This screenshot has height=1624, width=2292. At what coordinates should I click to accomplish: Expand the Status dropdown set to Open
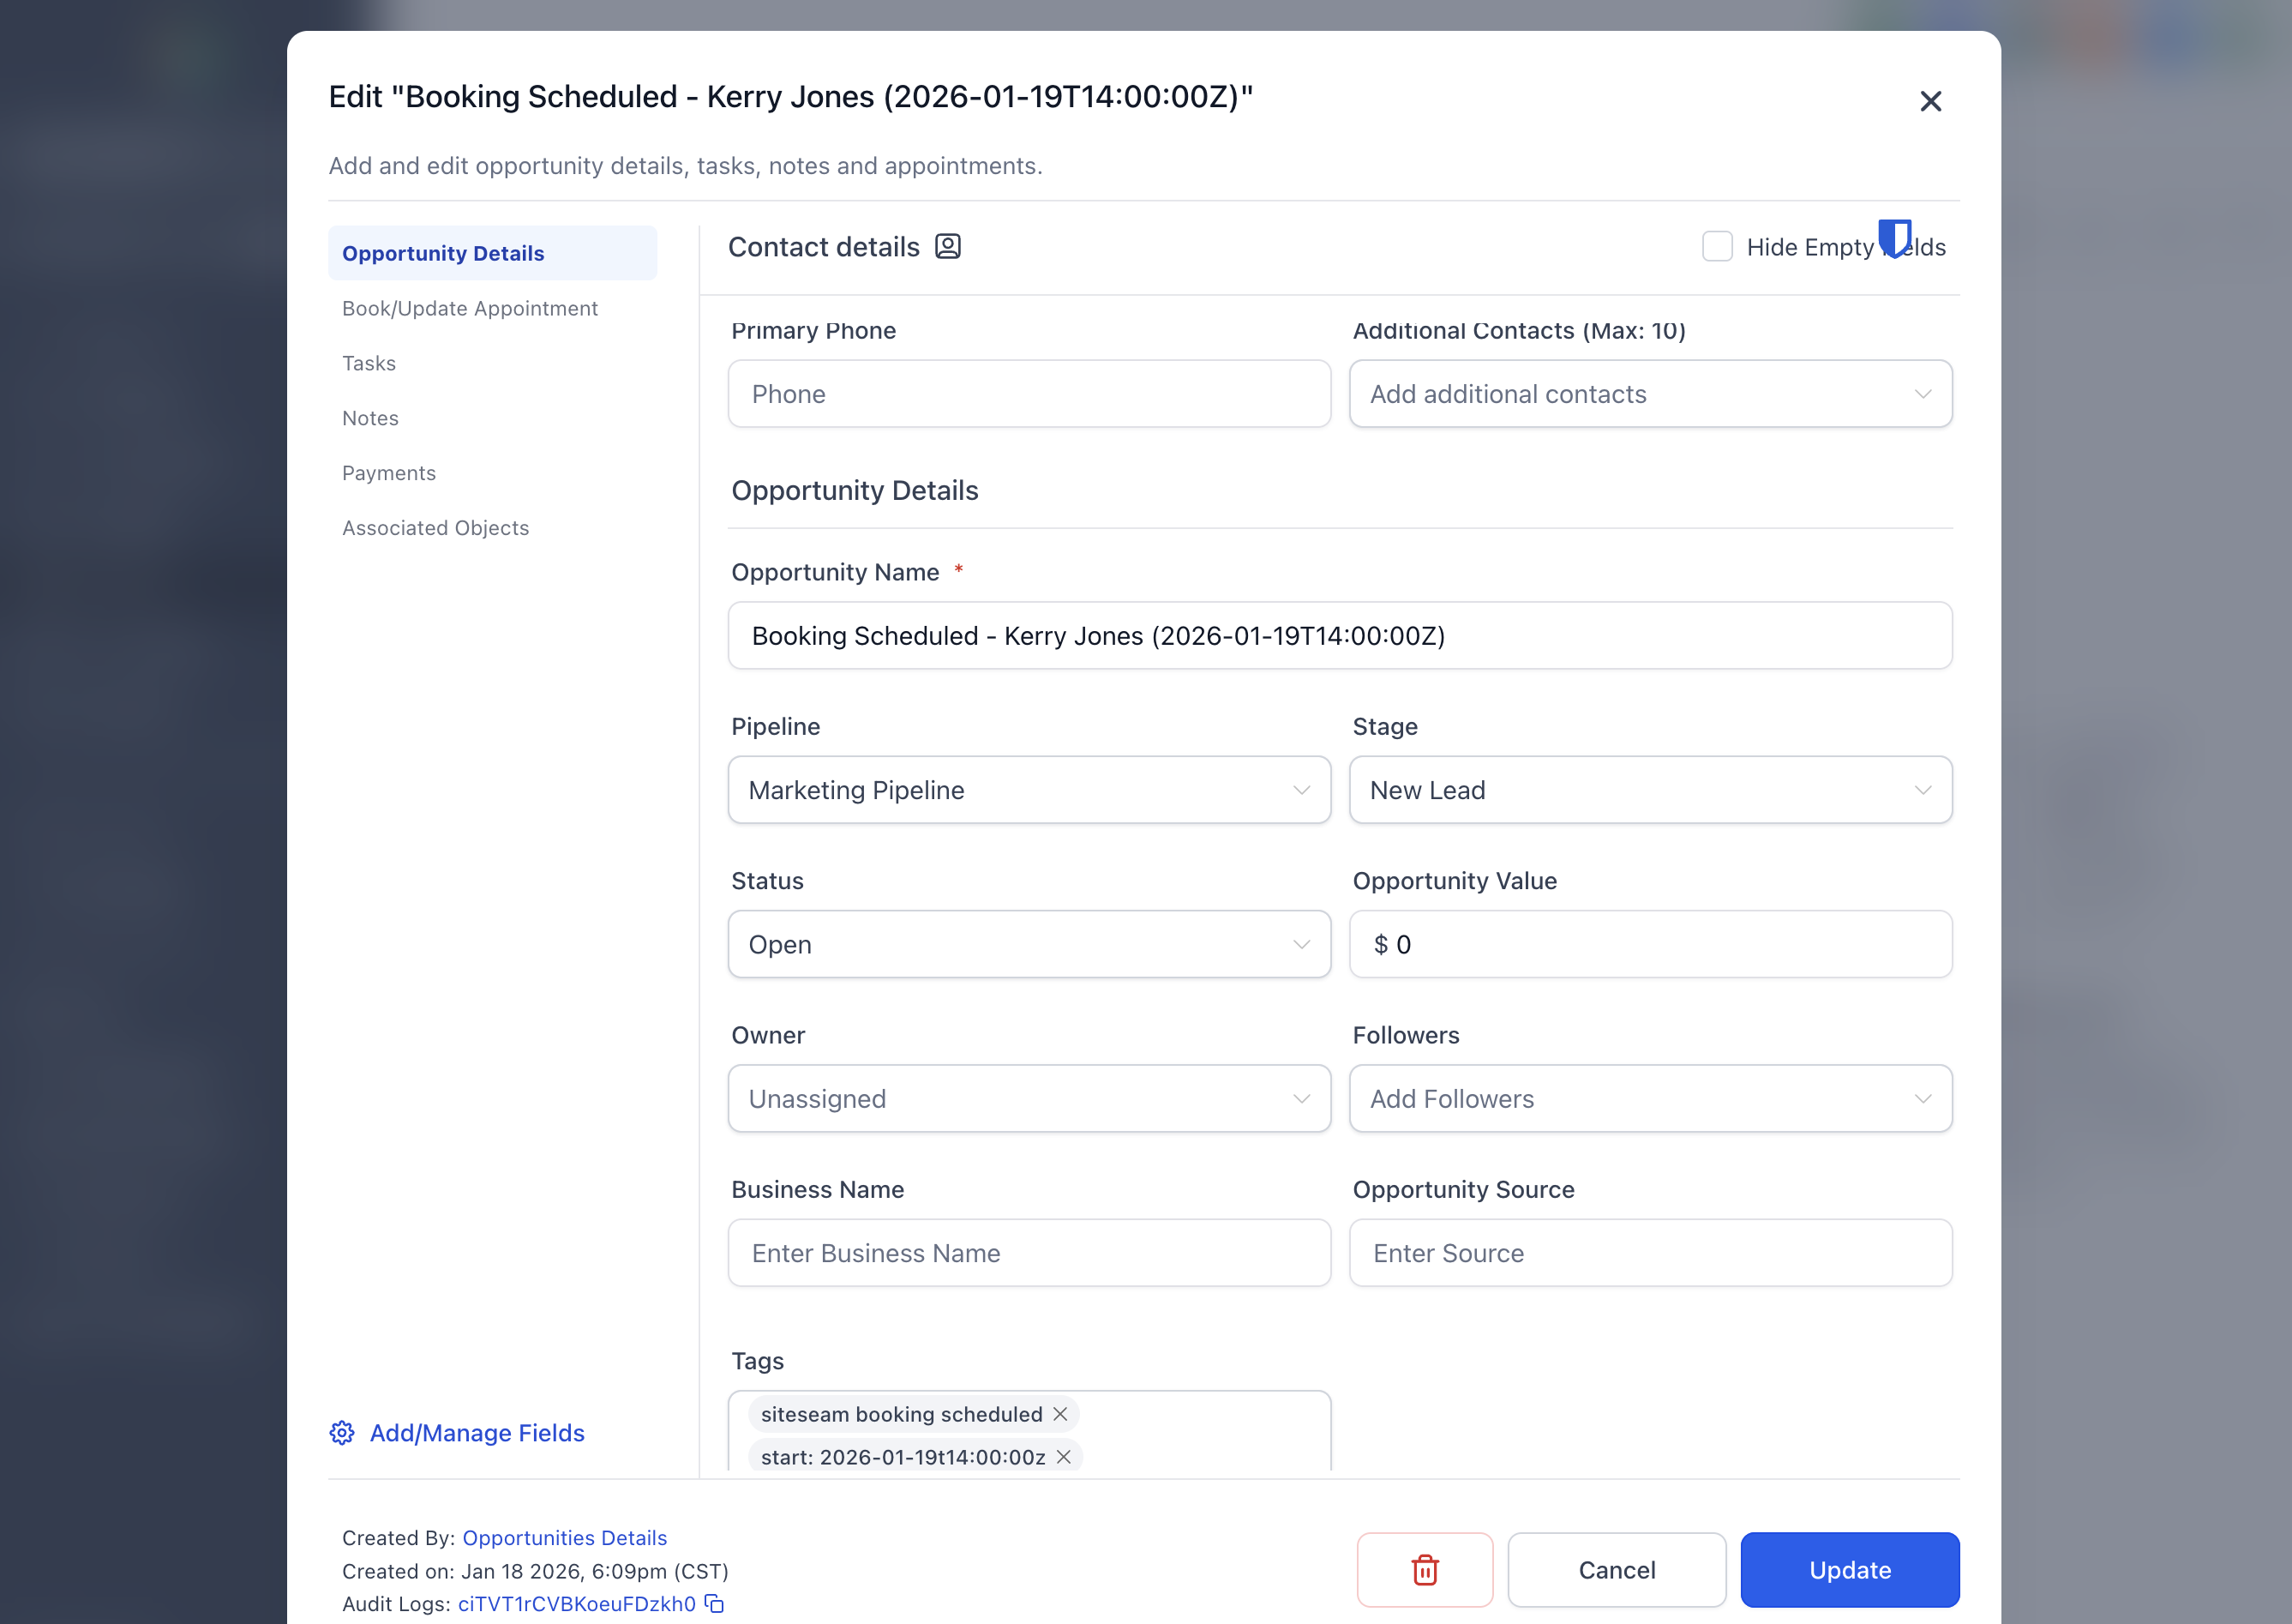coord(1029,944)
